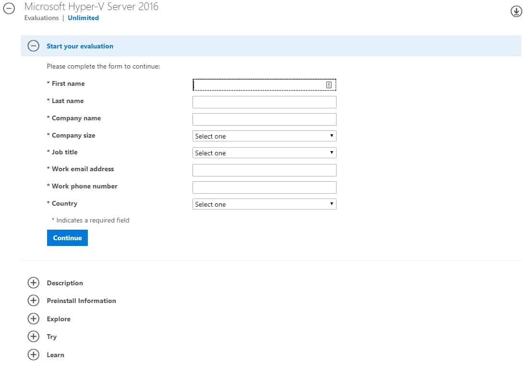Viewport: 531px width, 374px height.
Task: Click the 'Please complete the form to continue:' text
Action: pyautogui.click(x=103, y=66)
